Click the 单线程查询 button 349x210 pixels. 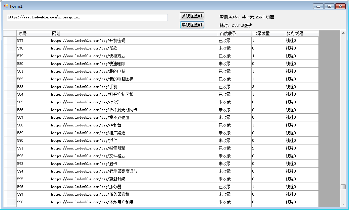click(x=192, y=25)
